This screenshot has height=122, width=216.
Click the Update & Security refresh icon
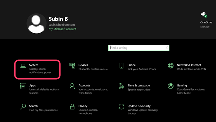122,106
